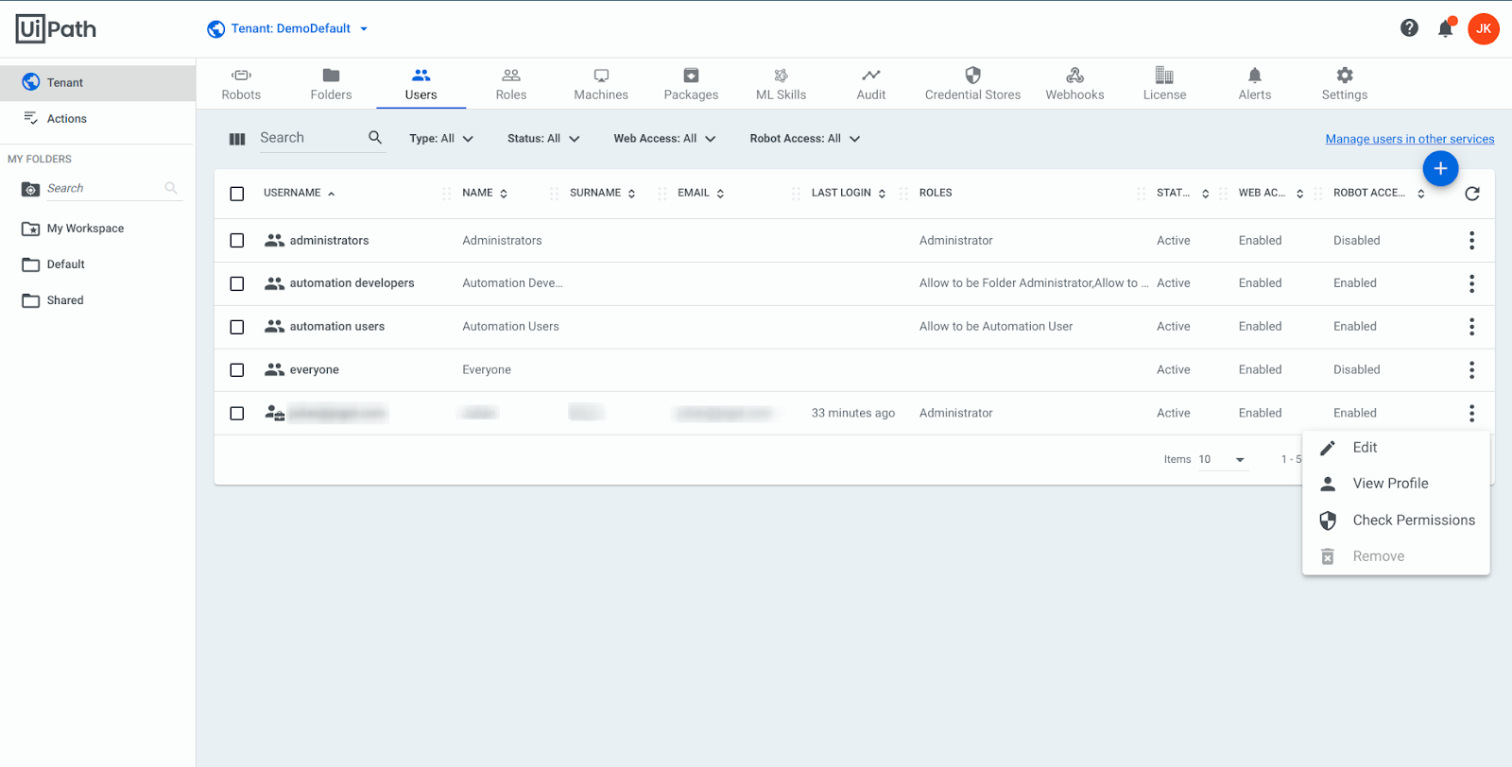Screen dimensions: 1512x767
Task: Check the automation users row checkbox
Action: (237, 327)
